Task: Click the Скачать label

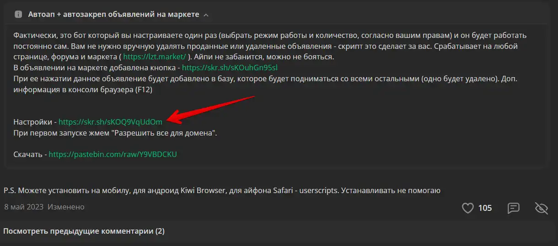Action: click(x=28, y=154)
